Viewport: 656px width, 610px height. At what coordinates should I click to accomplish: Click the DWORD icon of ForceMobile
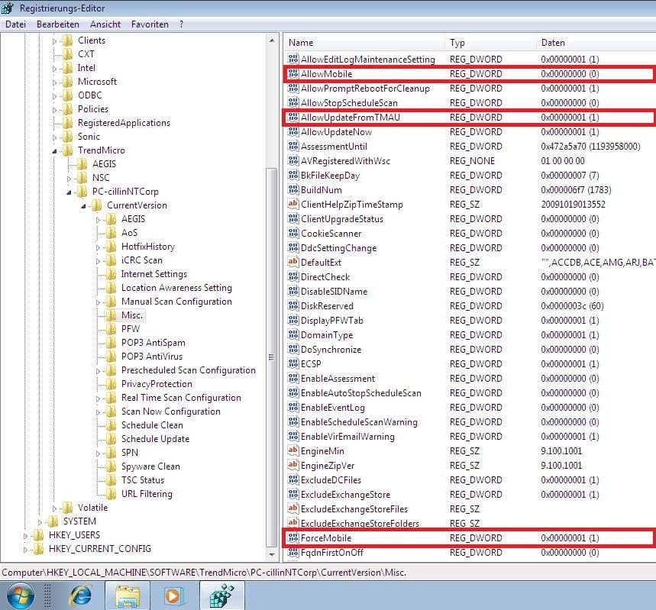click(293, 537)
